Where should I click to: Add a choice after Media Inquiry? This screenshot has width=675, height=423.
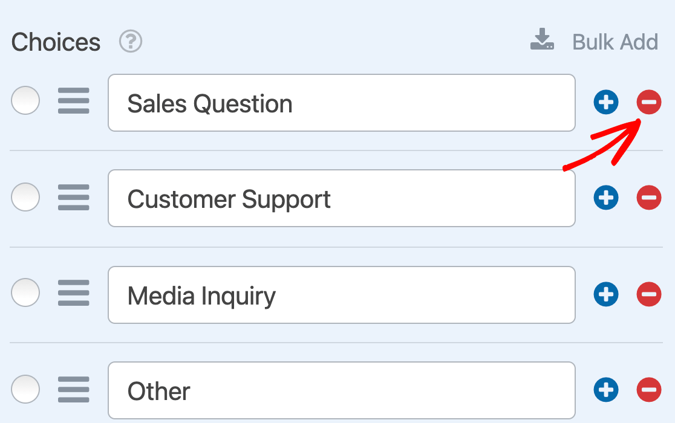coord(606,294)
